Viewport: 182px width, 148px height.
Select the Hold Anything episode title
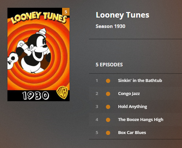[133, 107]
